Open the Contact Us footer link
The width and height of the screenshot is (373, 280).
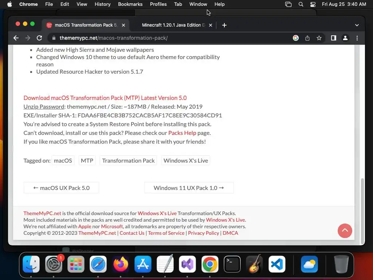click(x=132, y=233)
